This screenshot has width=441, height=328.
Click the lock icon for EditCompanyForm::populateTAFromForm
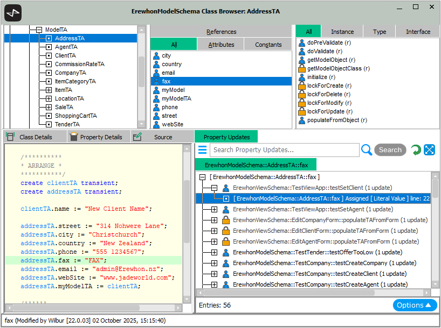(x=225, y=220)
